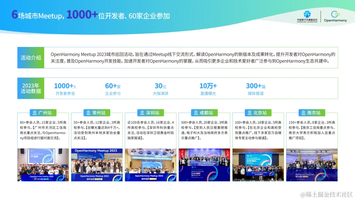Click the location pin icon beside 北京站
This screenshot has height=200, width=355.
coord(250,113)
